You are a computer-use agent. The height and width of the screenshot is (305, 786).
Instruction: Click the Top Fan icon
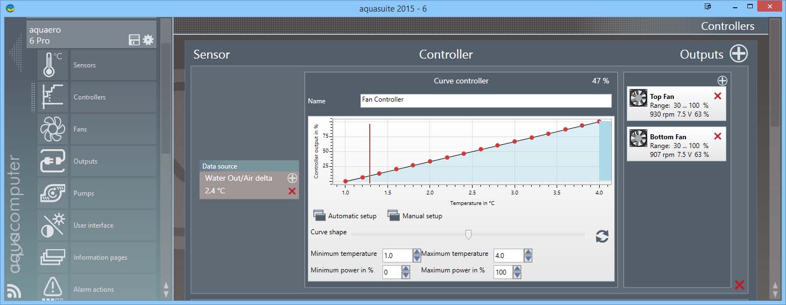click(638, 98)
